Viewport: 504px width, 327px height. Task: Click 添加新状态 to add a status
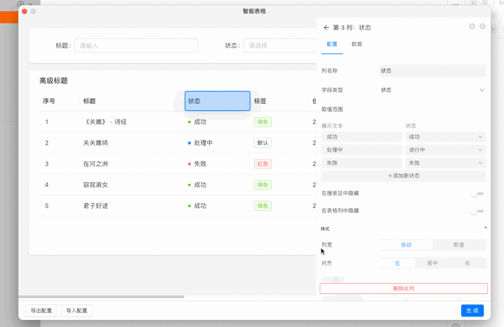point(404,176)
